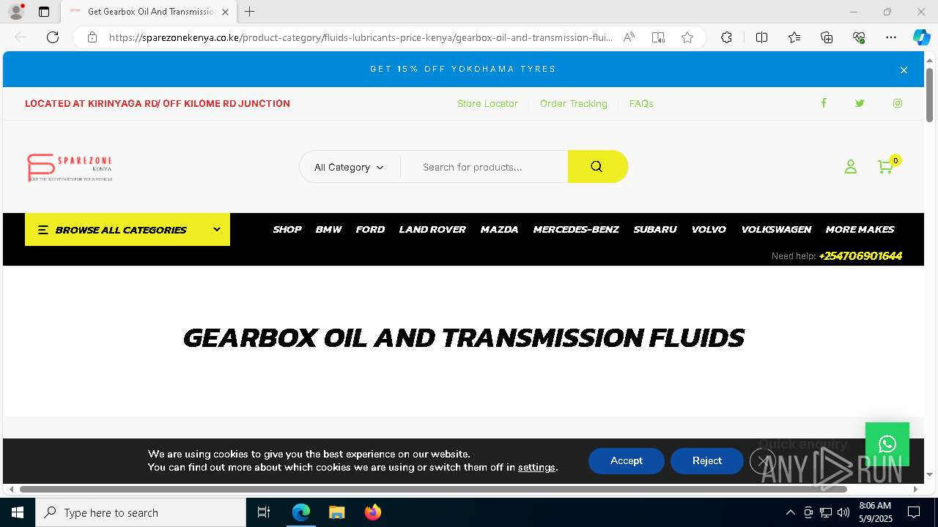This screenshot has width=938, height=527.
Task: Refresh the page in browser
Action: point(53,37)
